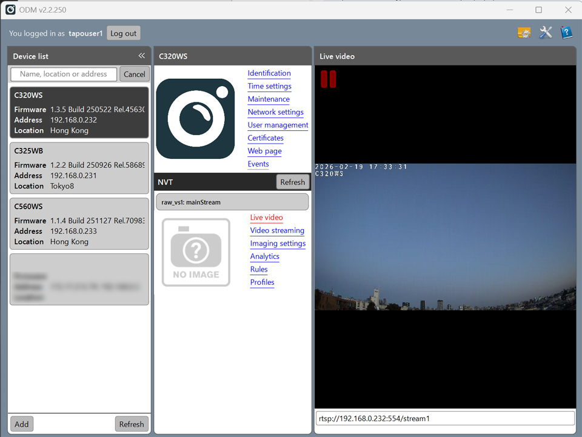
Task: Expand the raw_vs1: mainStream profile bar
Action: (232, 202)
